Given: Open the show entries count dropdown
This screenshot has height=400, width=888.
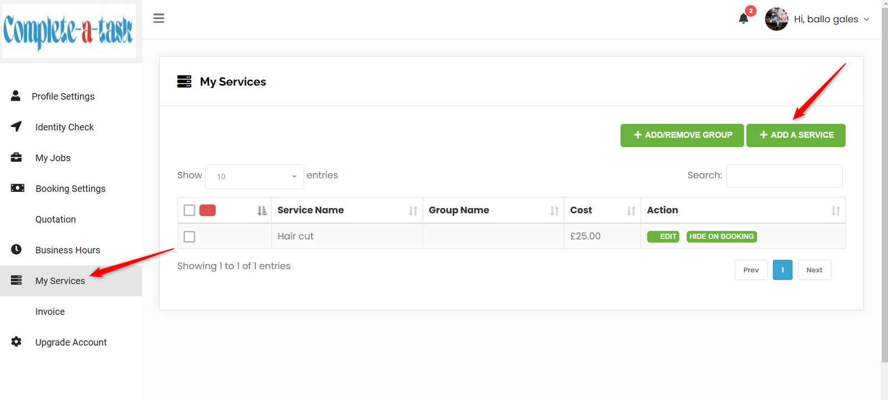Looking at the screenshot, I should (254, 176).
